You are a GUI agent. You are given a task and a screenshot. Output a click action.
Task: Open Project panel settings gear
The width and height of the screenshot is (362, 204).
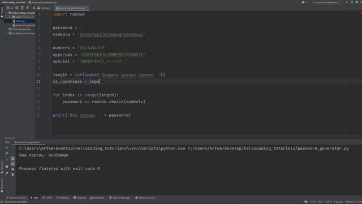34,8
